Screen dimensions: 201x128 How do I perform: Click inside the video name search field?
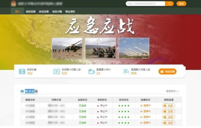coord(145,4)
